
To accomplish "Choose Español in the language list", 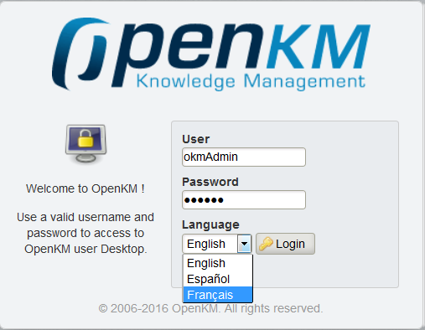I will 218,279.
